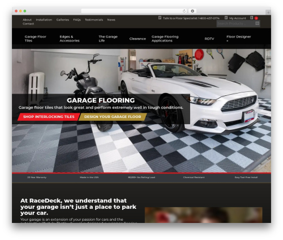Open My Account

pos(238,18)
